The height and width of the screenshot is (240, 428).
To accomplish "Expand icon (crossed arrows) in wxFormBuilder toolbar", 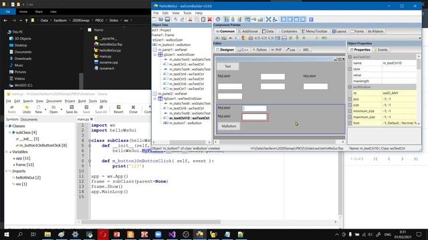I will pyautogui.click(x=268, y=19).
